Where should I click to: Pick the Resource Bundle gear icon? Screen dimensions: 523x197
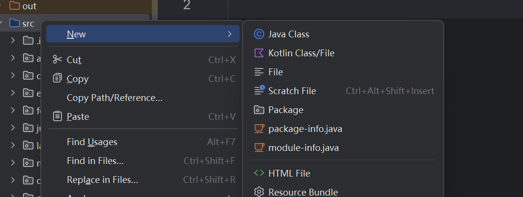point(259,192)
